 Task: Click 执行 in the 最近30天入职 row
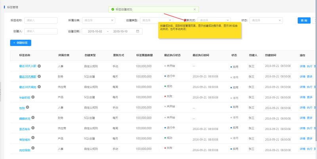tap(309, 66)
